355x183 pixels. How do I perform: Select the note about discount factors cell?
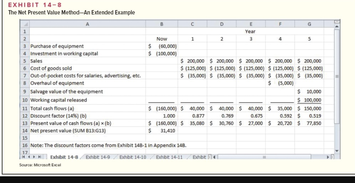tap(109, 145)
